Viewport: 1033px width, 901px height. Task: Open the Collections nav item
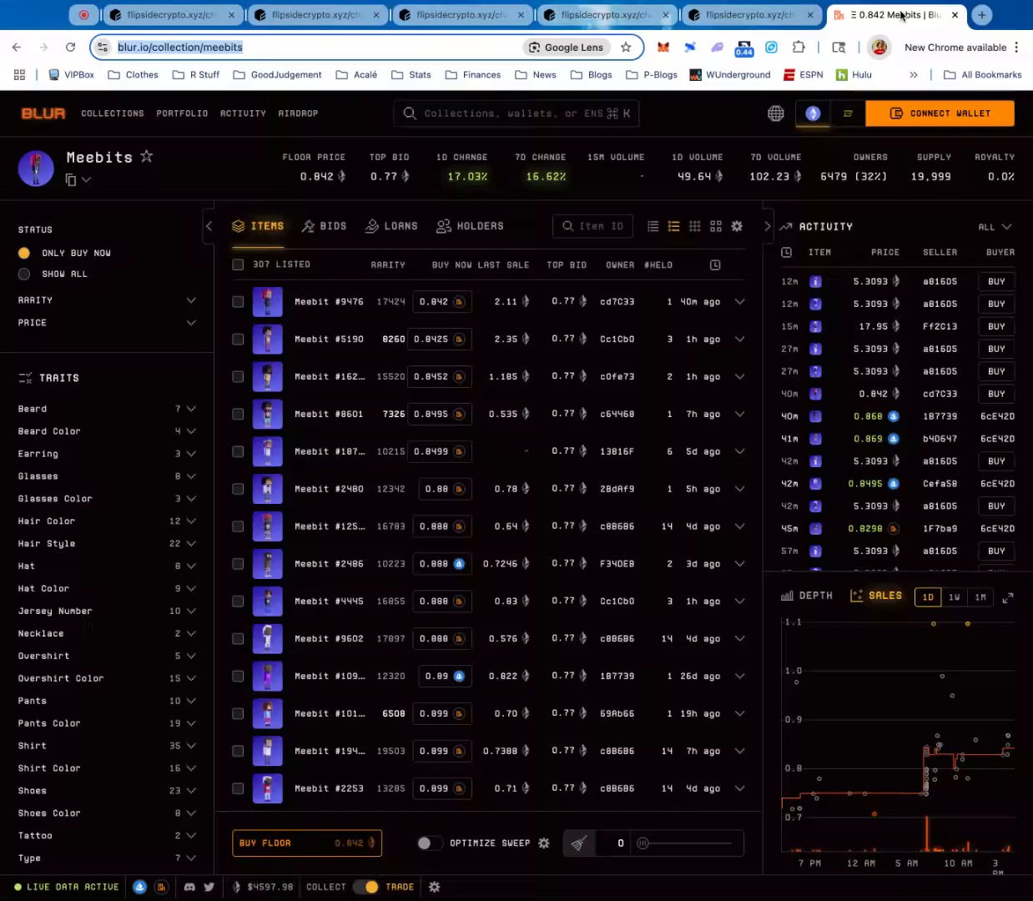point(113,113)
